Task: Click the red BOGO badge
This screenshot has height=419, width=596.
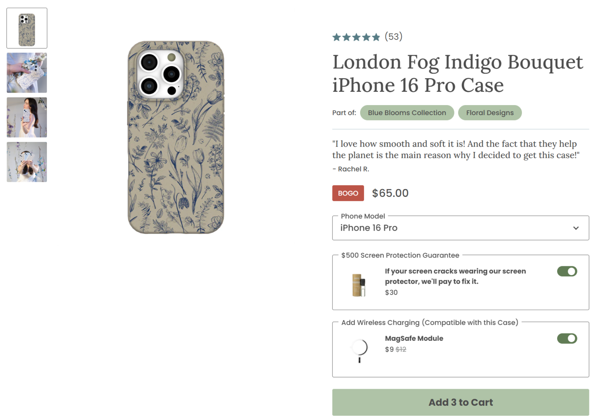Action: 348,193
